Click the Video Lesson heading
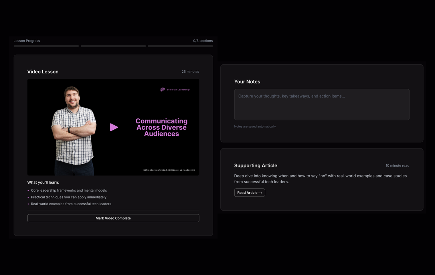 pos(43,72)
